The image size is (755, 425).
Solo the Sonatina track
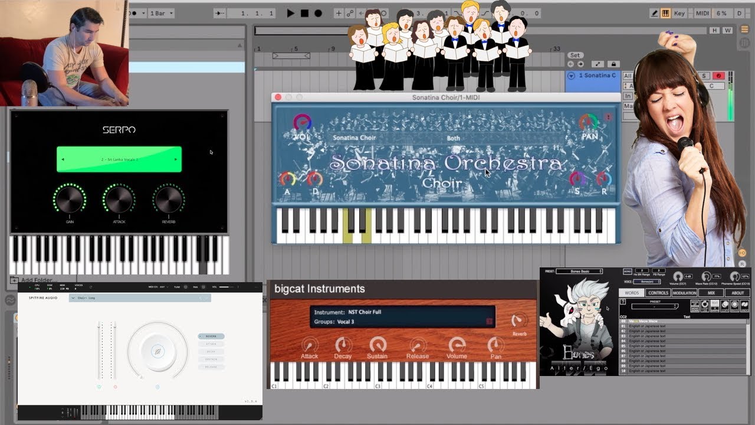(704, 76)
